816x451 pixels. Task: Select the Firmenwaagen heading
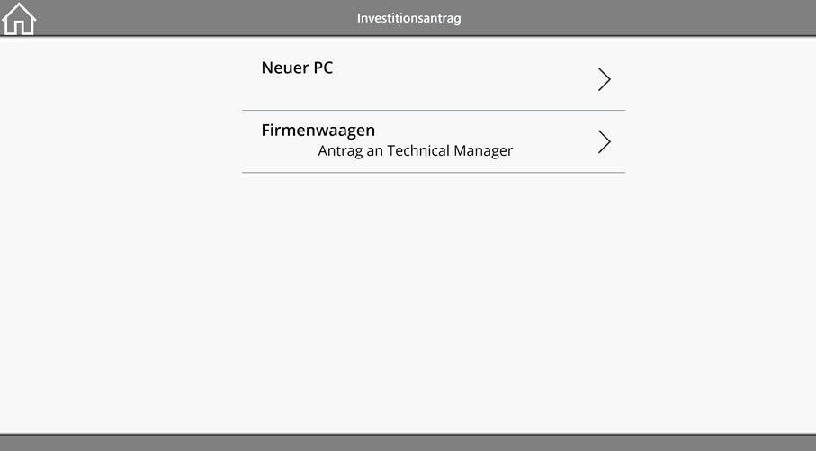pos(318,131)
